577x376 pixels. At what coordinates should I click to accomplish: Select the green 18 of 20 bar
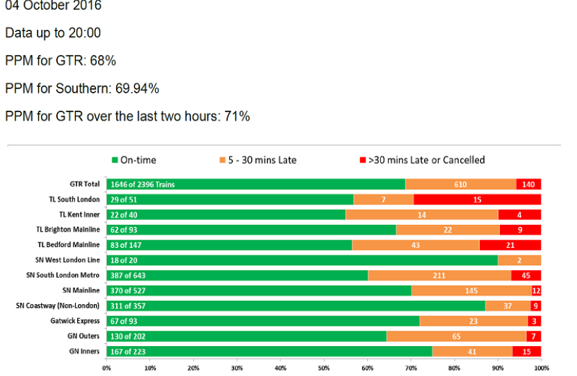pos(302,260)
